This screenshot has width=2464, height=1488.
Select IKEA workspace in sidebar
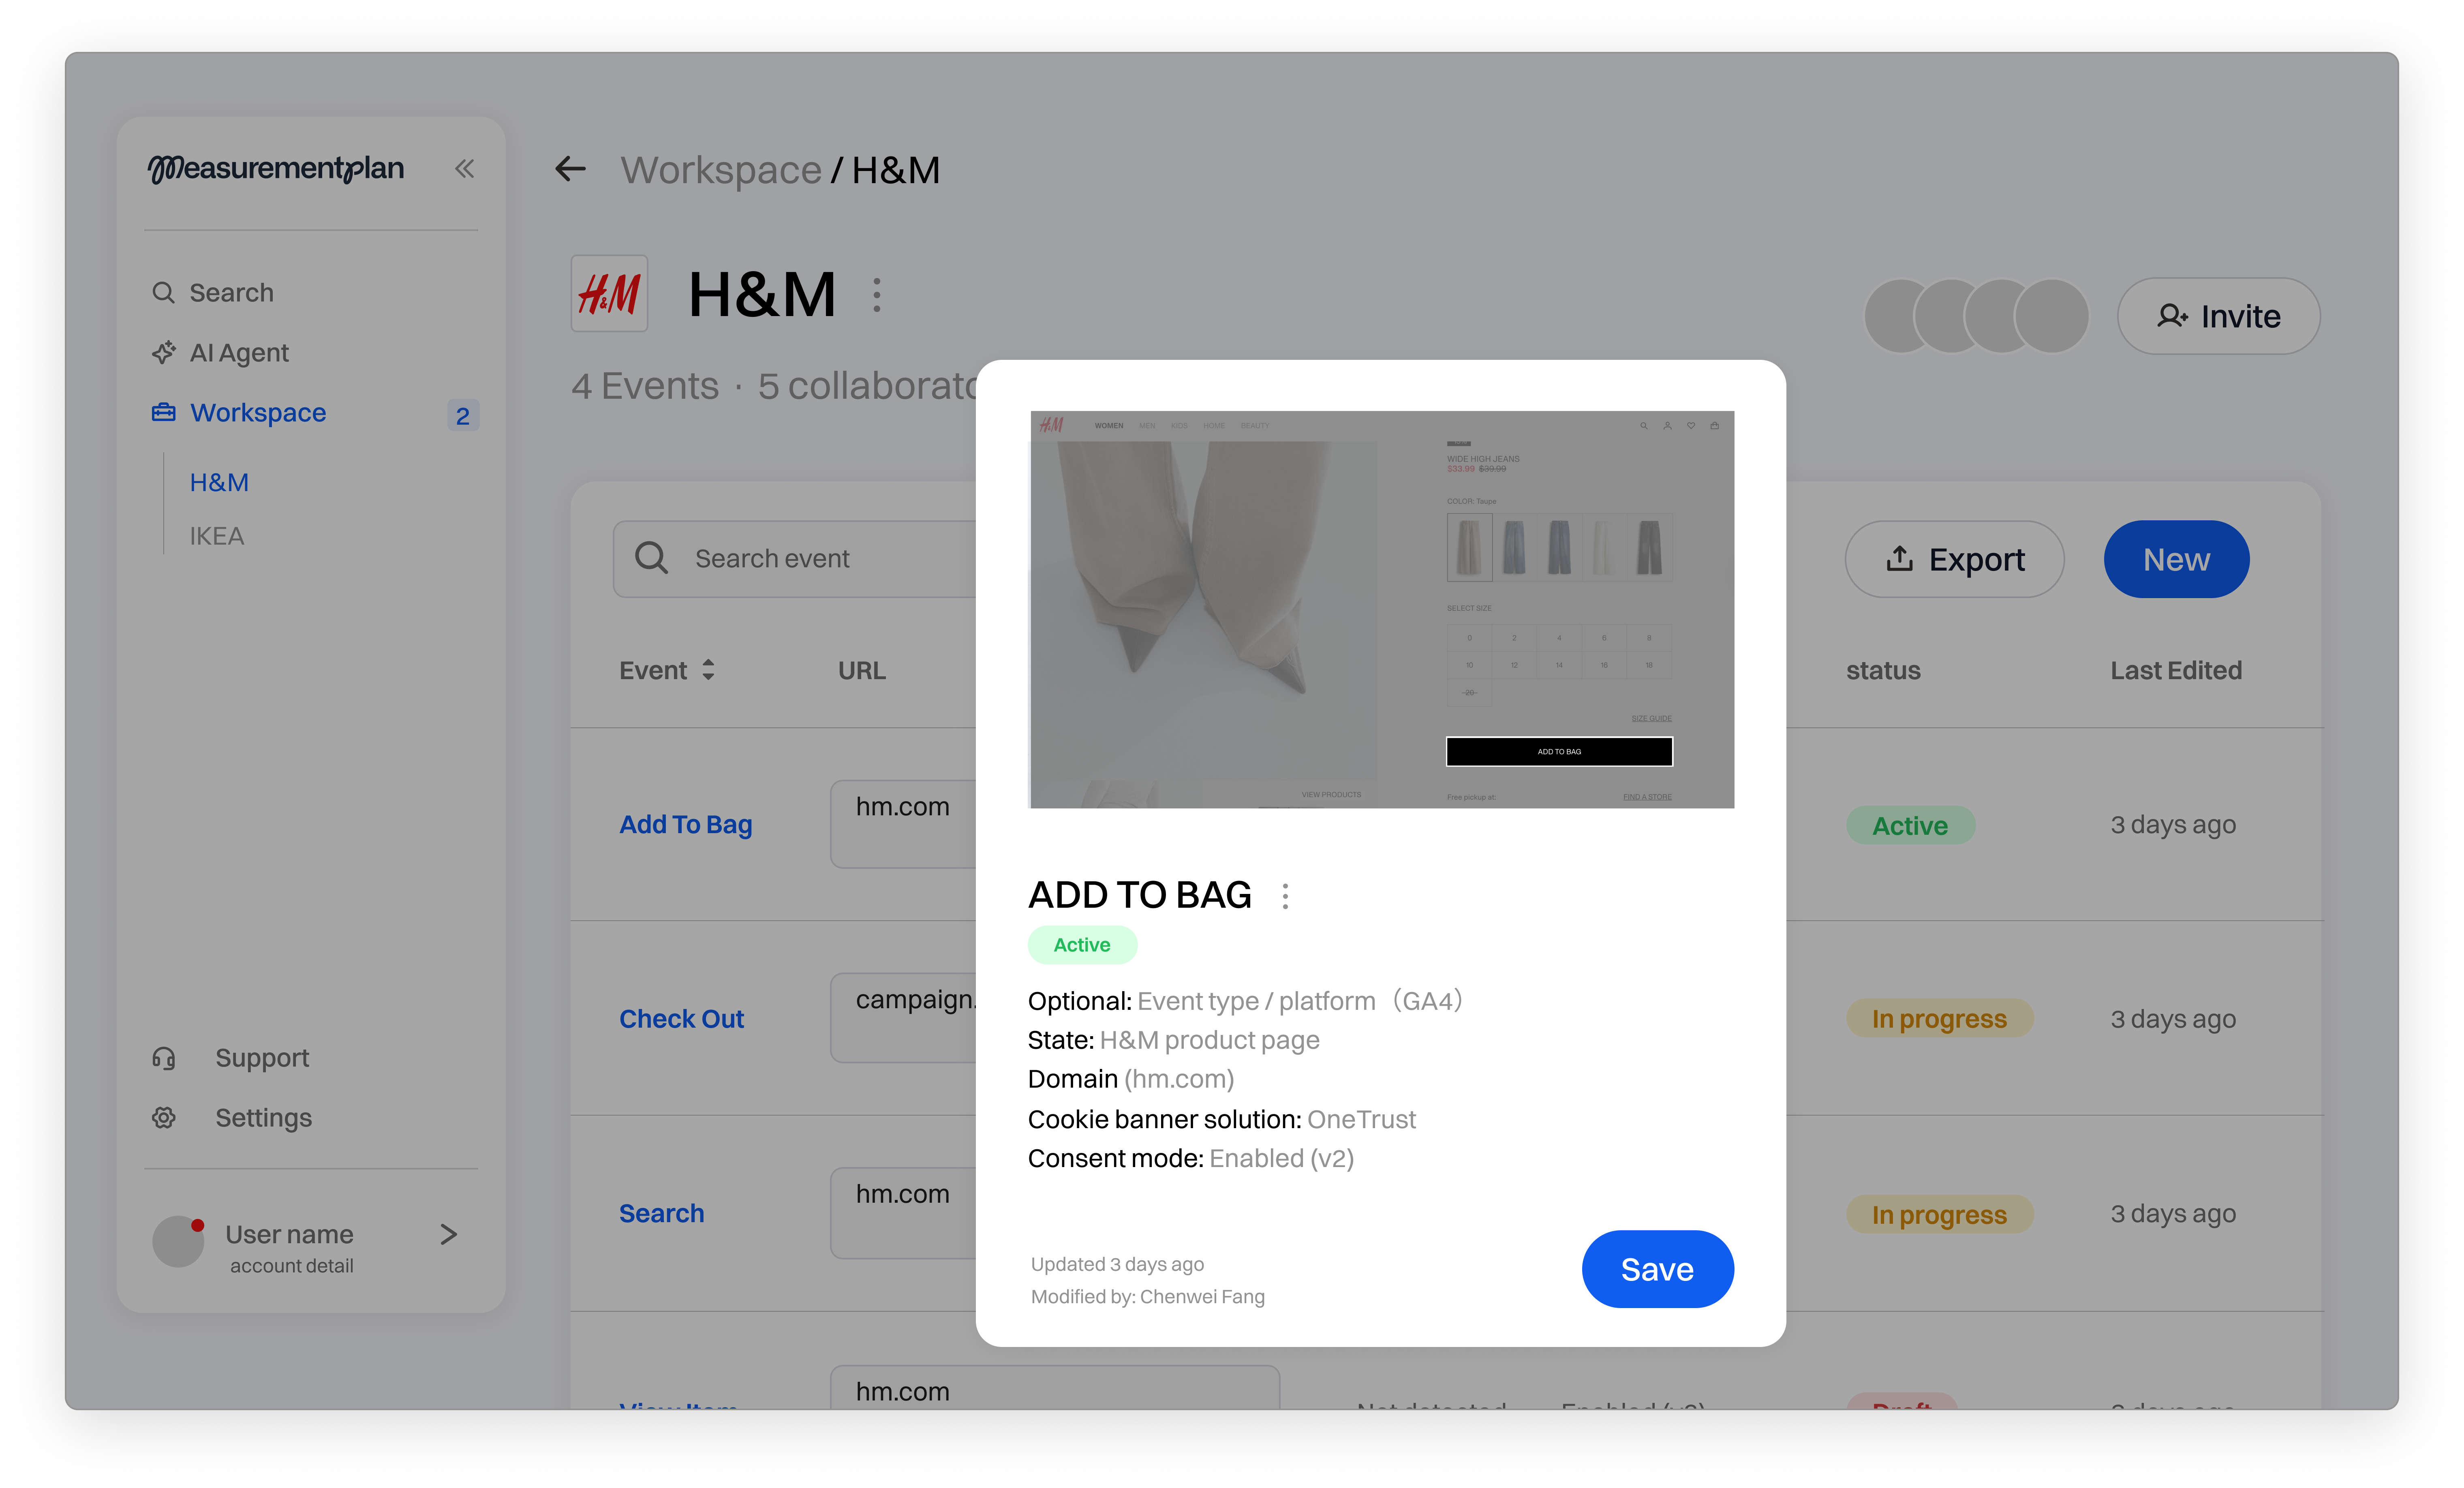coord(217,536)
